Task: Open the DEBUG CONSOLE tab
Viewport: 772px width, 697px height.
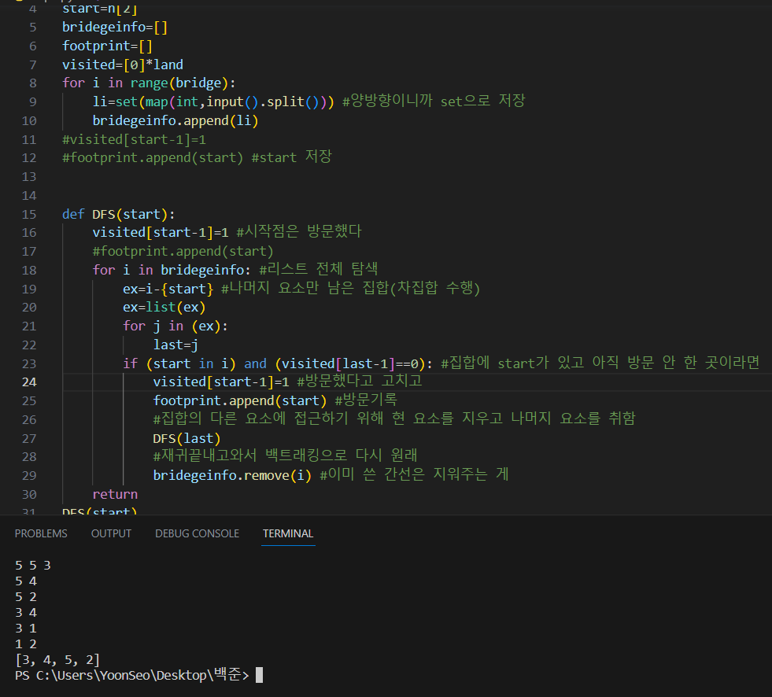Action: pyautogui.click(x=197, y=533)
